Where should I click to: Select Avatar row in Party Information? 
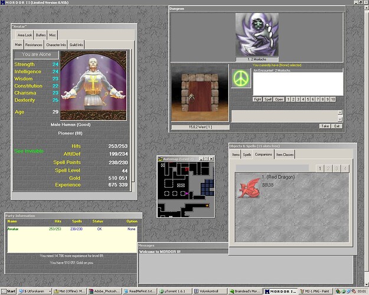[x=72, y=229]
